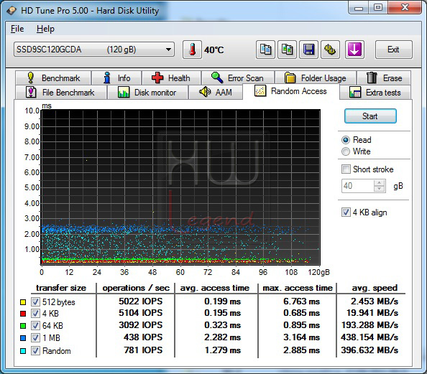Click the purple down-arrow toolbar icon
Viewport: 427px width, 374px height.
pyautogui.click(x=354, y=50)
